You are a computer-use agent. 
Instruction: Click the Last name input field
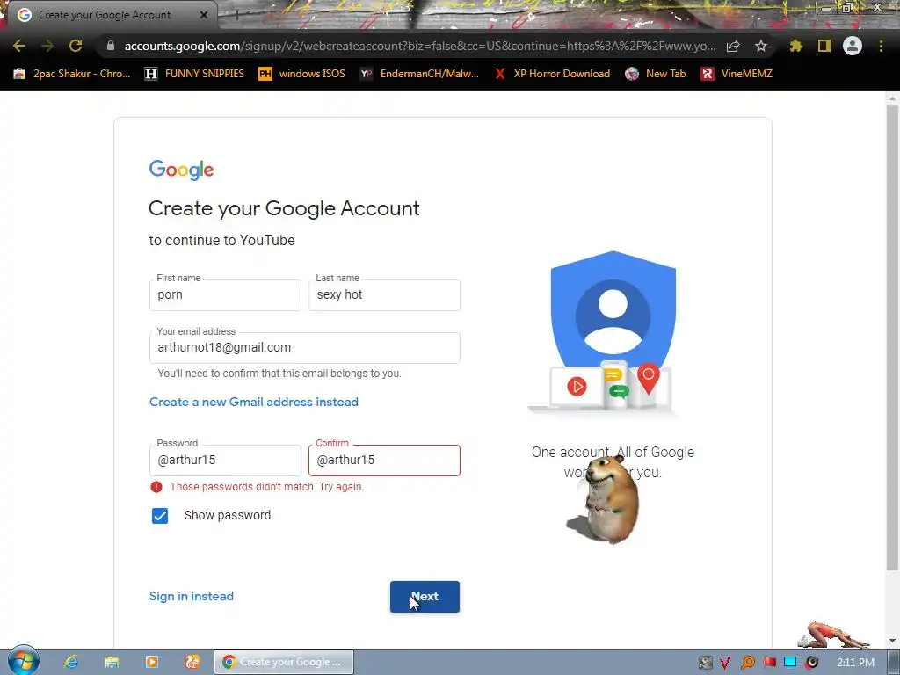[384, 295]
